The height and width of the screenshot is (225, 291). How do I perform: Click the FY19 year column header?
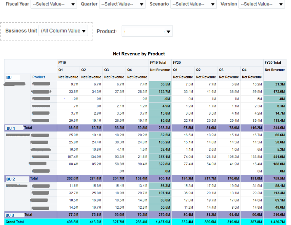63,63
